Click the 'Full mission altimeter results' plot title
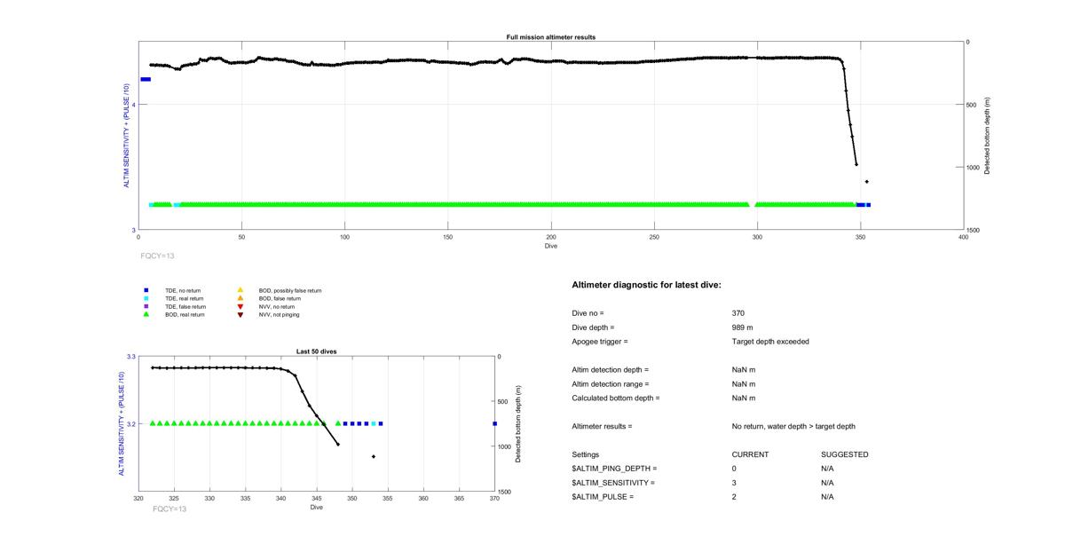1065x552 pixels. [x=551, y=37]
